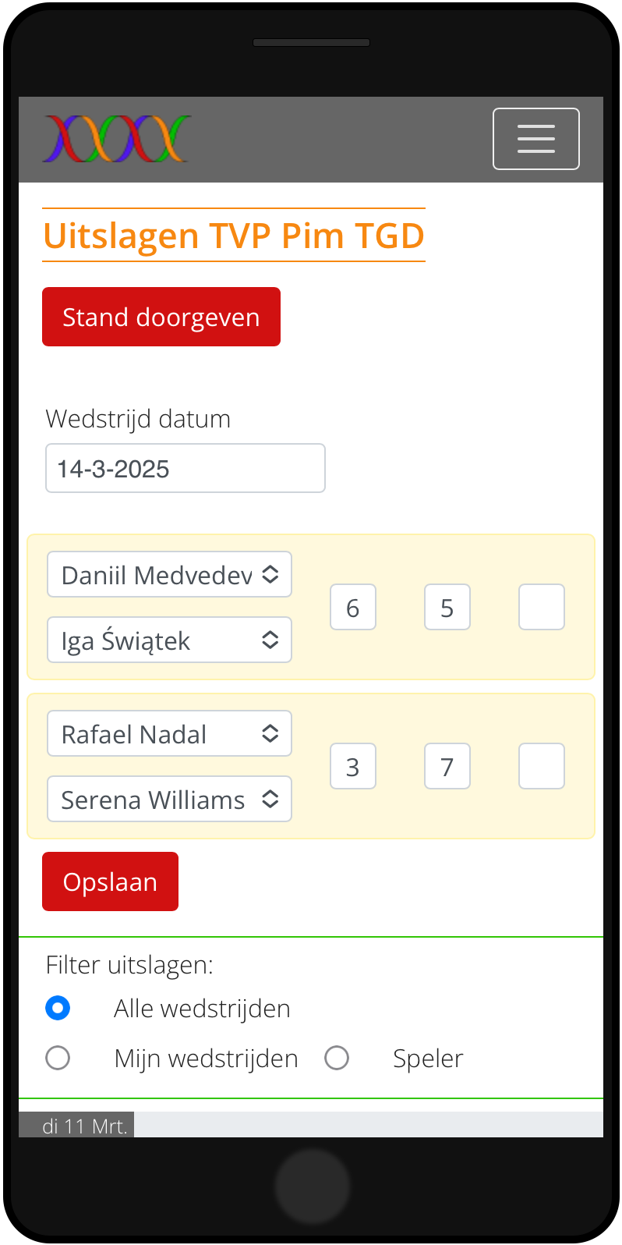Open the Daniil Medvedev player dropdown

coord(170,574)
